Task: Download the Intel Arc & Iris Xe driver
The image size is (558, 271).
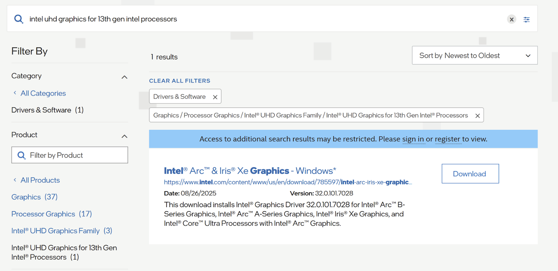Action: click(470, 174)
